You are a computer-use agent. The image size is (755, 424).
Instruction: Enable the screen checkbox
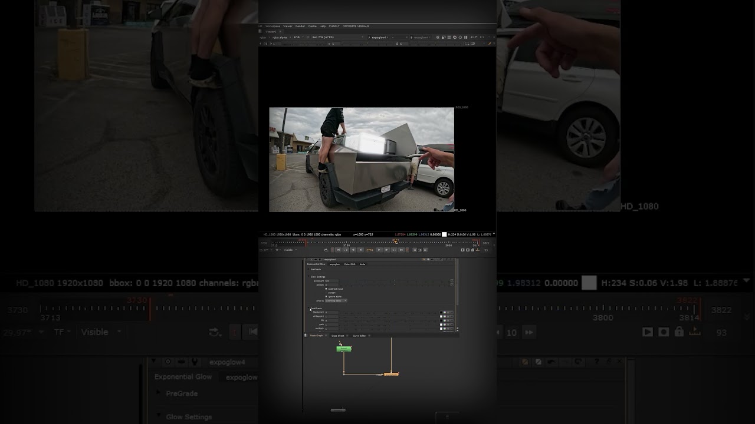click(x=326, y=293)
